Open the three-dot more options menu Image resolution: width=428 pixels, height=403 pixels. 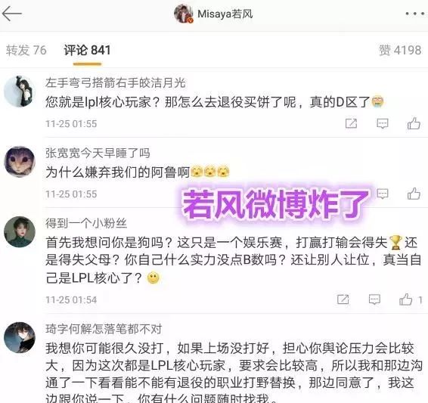coord(414,14)
